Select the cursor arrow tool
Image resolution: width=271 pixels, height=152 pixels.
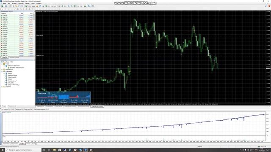tap(2, 9)
